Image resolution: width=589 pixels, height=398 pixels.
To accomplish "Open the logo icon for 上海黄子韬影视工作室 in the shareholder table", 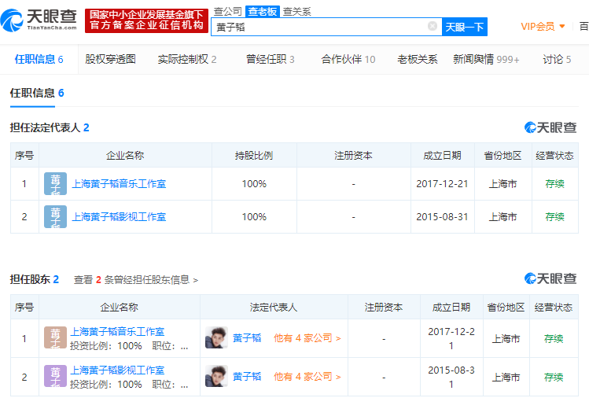I will (x=55, y=376).
